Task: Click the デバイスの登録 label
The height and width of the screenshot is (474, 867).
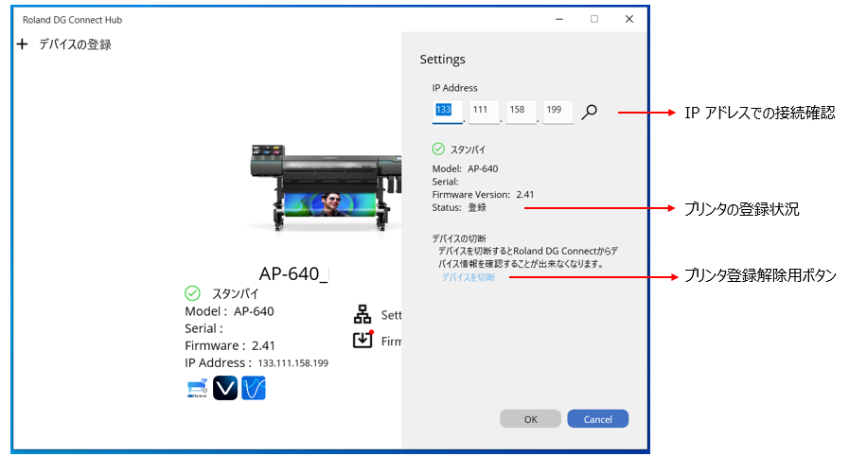Action: (x=75, y=44)
